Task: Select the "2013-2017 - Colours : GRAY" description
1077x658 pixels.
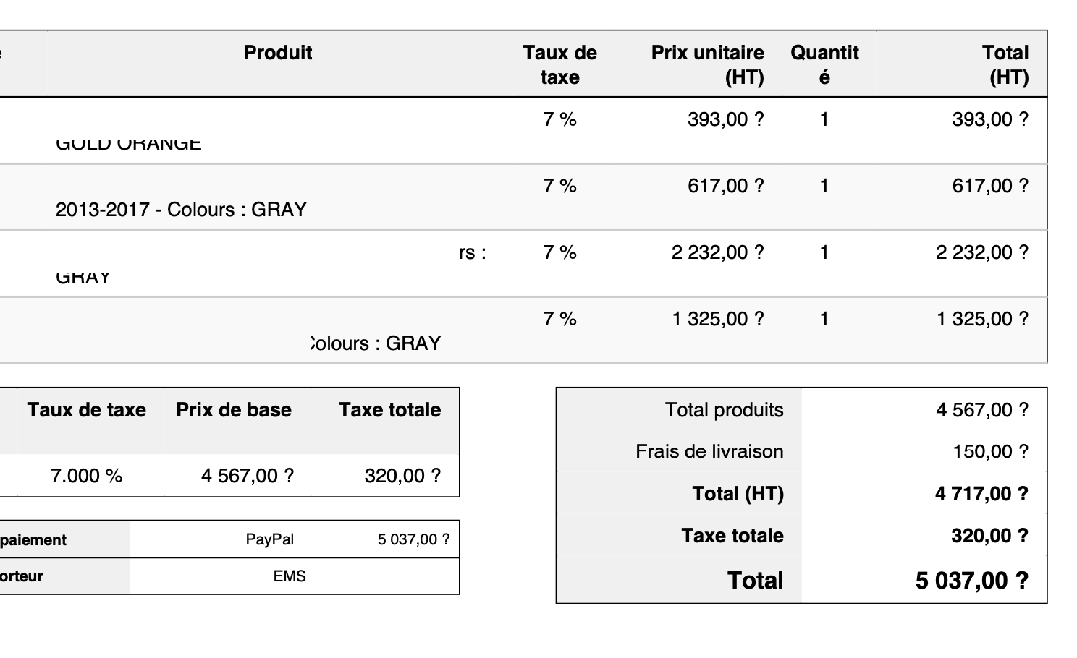Action: 181,210
